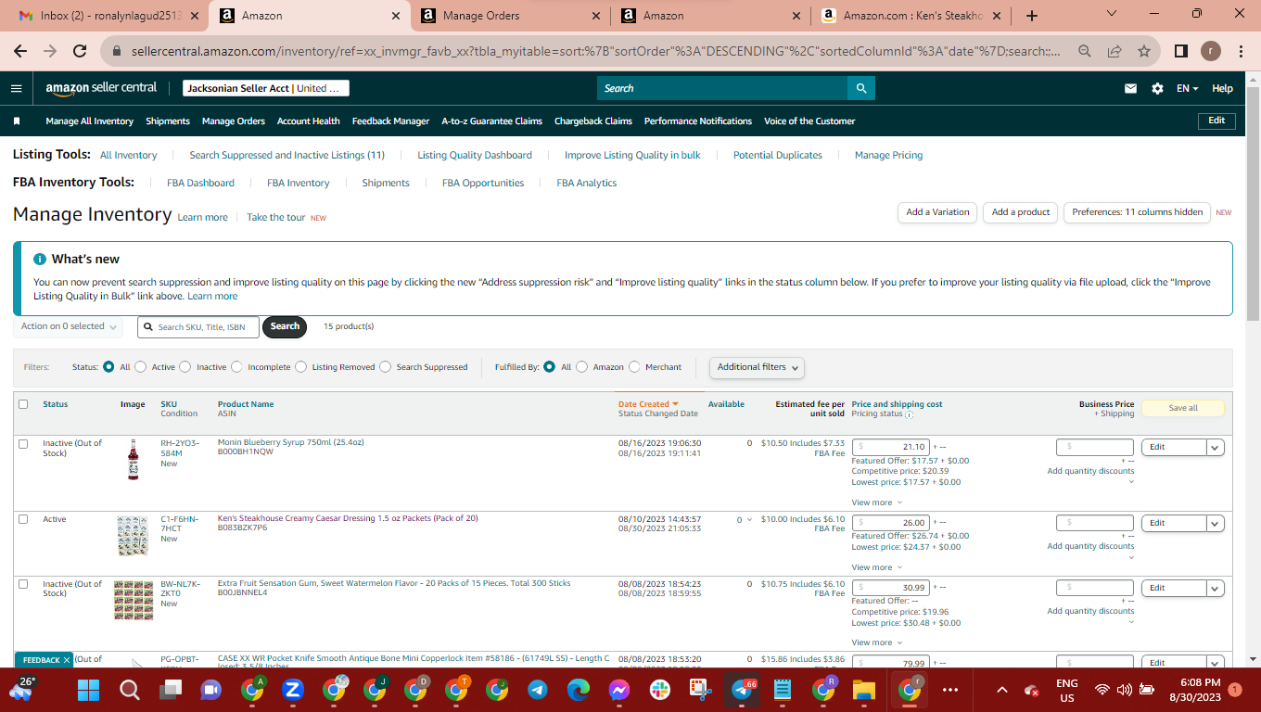The height and width of the screenshot is (712, 1261).
Task: Click the Amazon Seller Central logo
Action: pos(101,88)
